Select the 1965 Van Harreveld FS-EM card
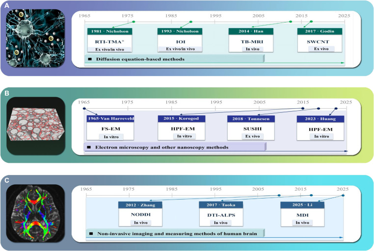This screenshot has width=374, height=251. [110, 127]
